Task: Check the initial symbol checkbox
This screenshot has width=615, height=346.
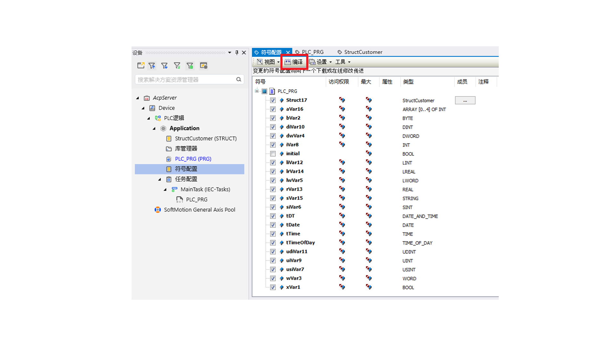Action: (273, 154)
